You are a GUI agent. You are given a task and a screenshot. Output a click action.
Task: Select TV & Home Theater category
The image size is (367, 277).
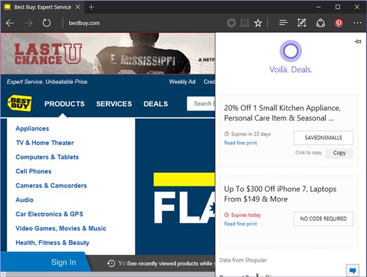[x=45, y=143]
